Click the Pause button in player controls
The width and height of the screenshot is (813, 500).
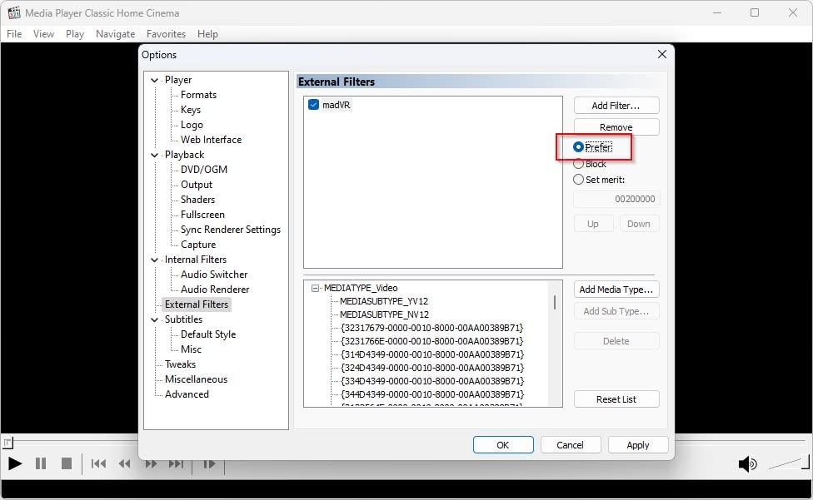click(41, 463)
